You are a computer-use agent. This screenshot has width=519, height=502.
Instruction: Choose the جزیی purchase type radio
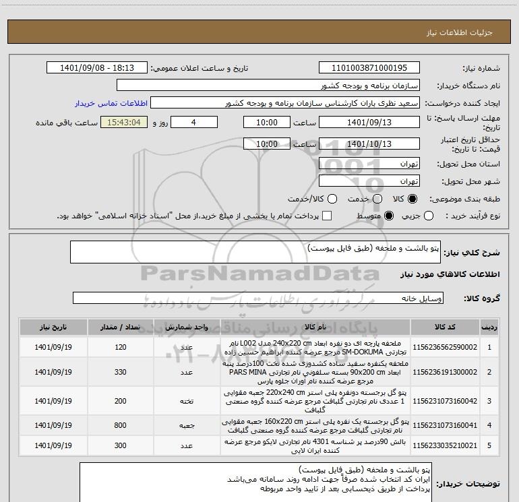[x=429, y=216]
